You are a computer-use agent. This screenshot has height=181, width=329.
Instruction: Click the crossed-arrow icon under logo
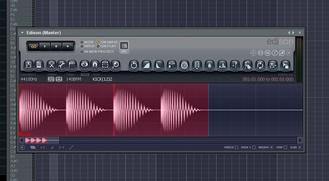pyautogui.click(x=282, y=53)
